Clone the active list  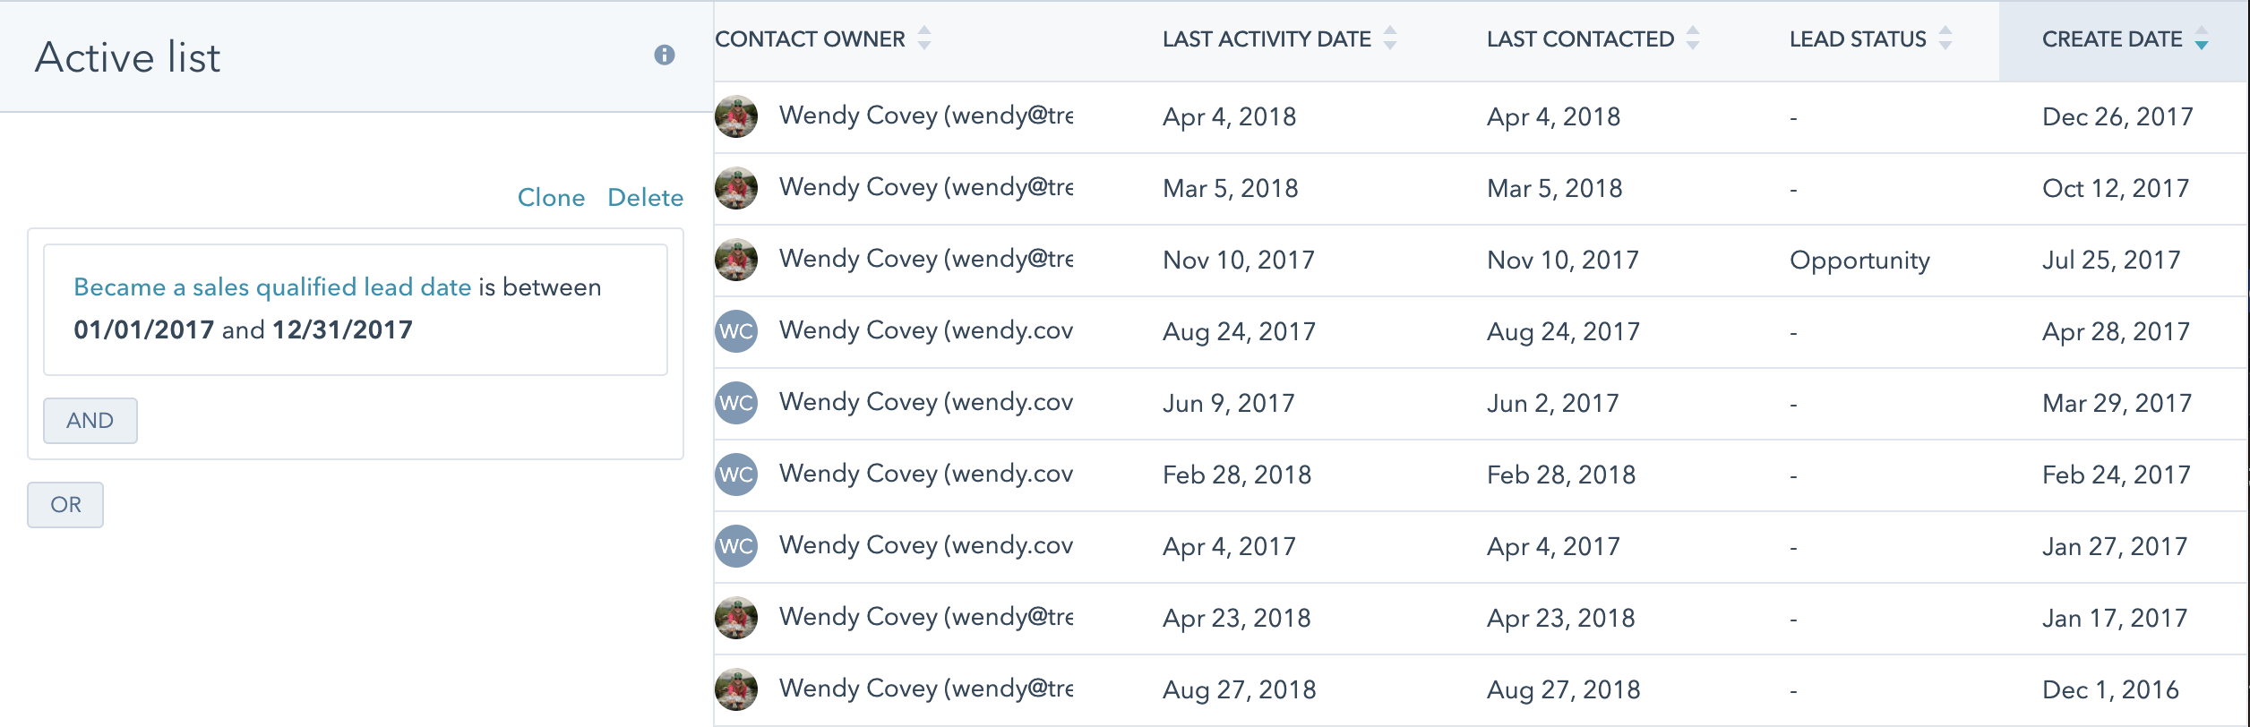pos(551,197)
